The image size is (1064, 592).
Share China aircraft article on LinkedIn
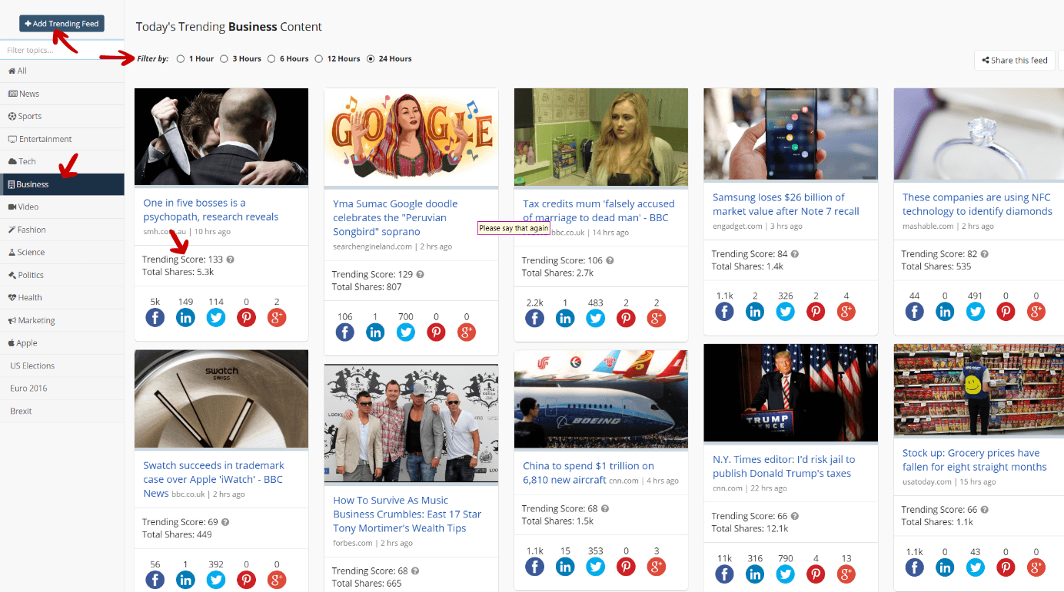pos(565,567)
